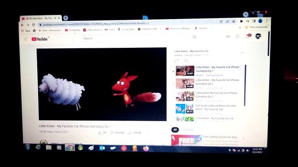Viewport: 298px width, 167px height.
Task: Open the YouTube apps grid icon
Action: tap(237, 36)
